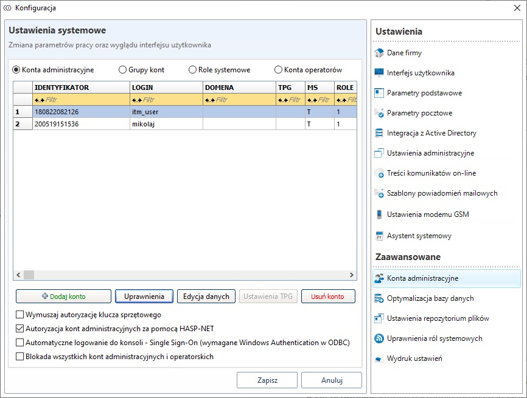Enable Wymuszaj autoryzację klucza sprzętowego checkbox
527x398 pixels.
[x=20, y=314]
